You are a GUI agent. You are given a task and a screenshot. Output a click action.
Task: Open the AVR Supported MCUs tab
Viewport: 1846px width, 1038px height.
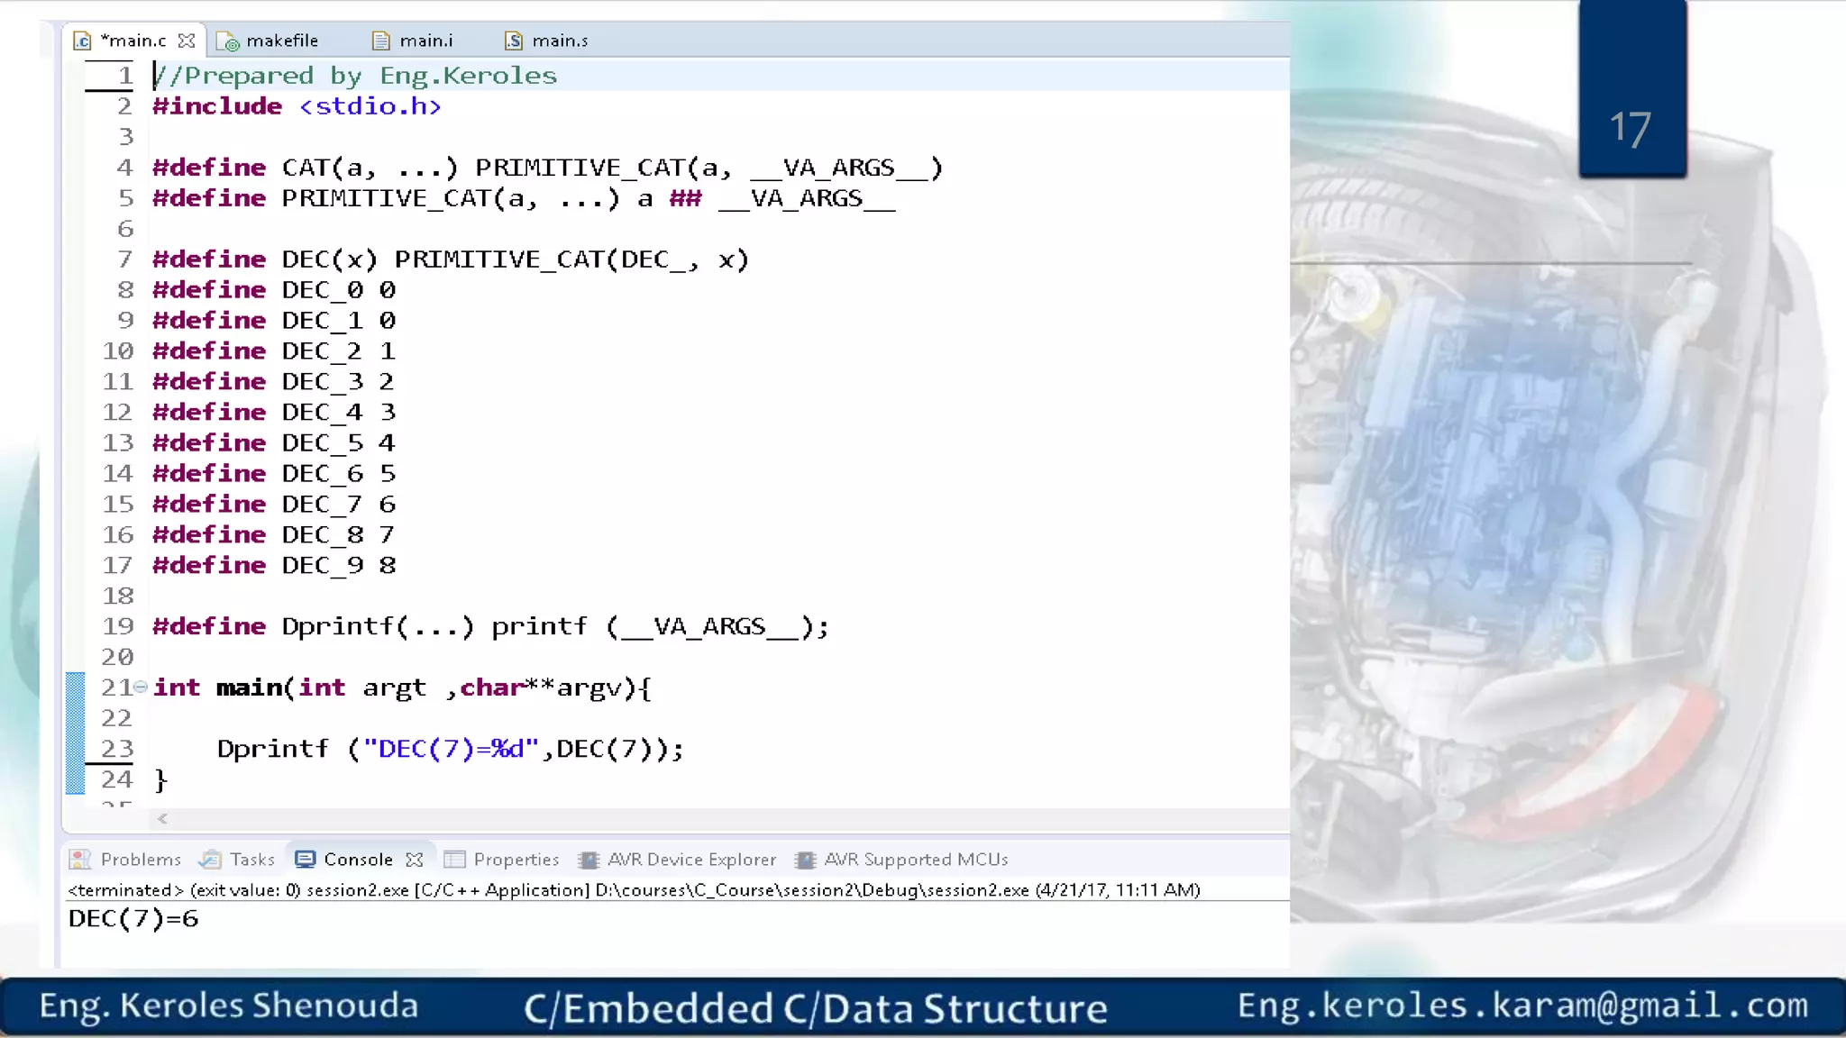pos(915,860)
